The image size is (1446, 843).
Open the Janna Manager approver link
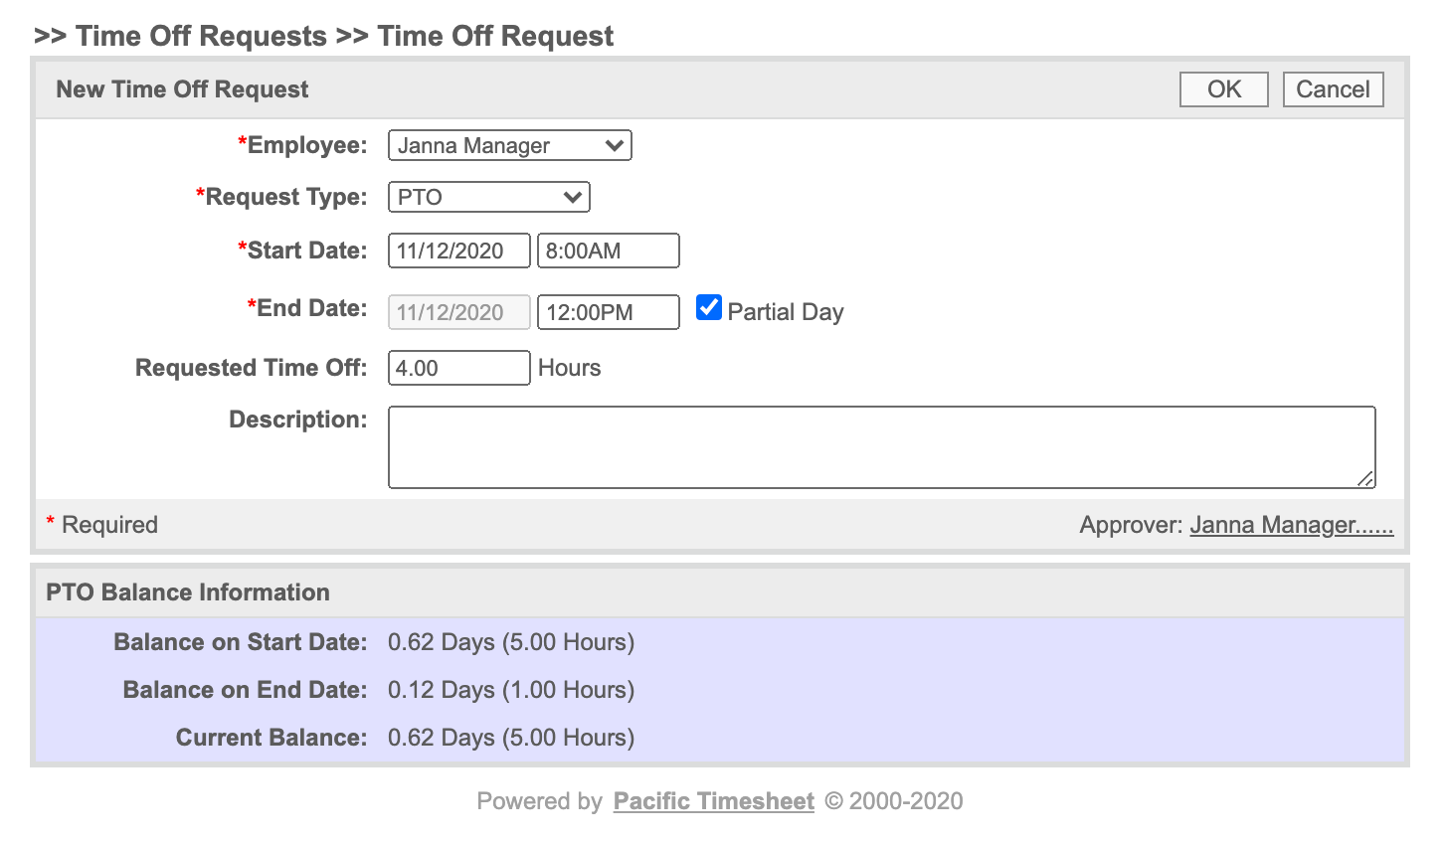click(1291, 525)
